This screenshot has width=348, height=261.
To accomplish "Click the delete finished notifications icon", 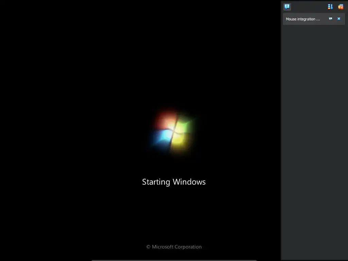I will coord(341,7).
